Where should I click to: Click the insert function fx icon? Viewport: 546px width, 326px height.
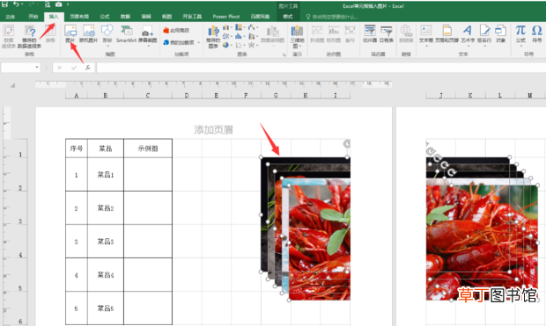pos(88,68)
